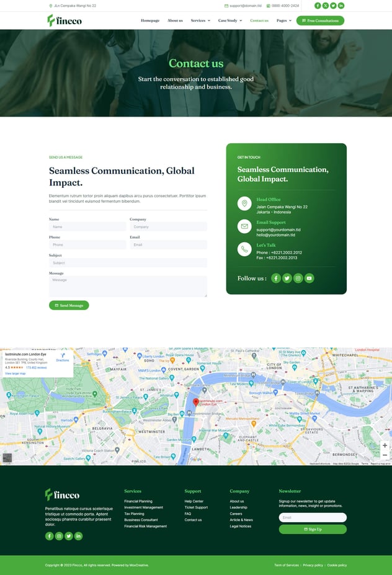Focus the Phone input field
Image resolution: width=392 pixels, height=575 pixels.
tap(87, 244)
